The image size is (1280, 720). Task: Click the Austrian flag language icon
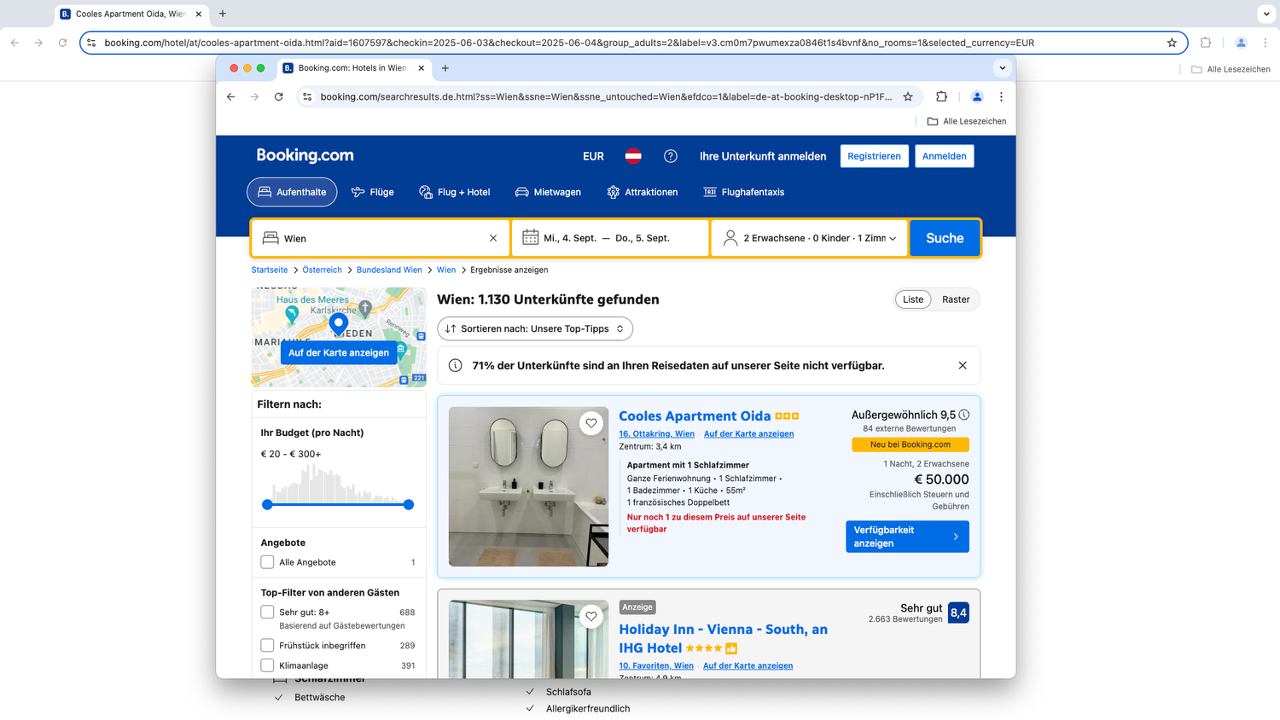pyautogui.click(x=633, y=156)
